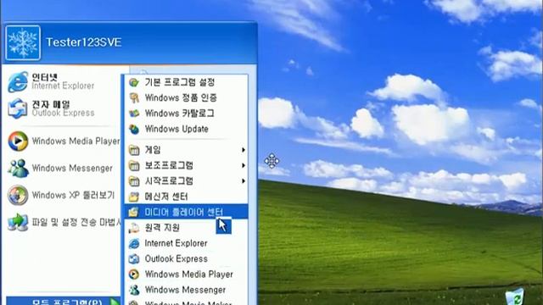This screenshot has height=305, width=543.
Task: Open the highlighted 미디어 플레이어 센터 entry
Action: coord(187,212)
